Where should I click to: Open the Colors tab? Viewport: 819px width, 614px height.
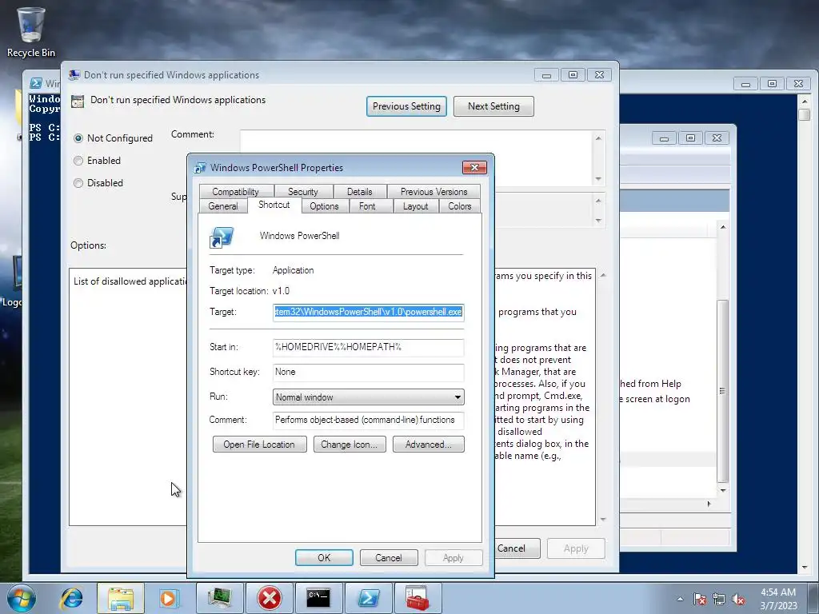pyautogui.click(x=460, y=206)
